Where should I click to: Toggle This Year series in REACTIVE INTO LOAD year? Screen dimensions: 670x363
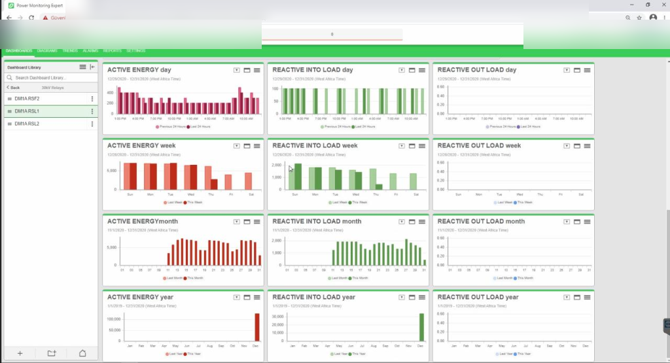pos(358,354)
